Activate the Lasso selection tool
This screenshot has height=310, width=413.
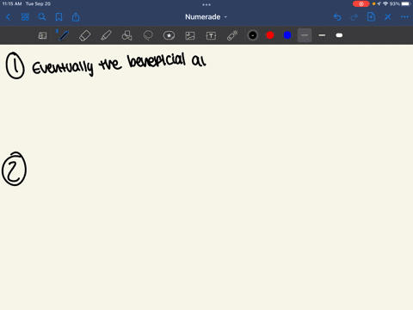148,35
